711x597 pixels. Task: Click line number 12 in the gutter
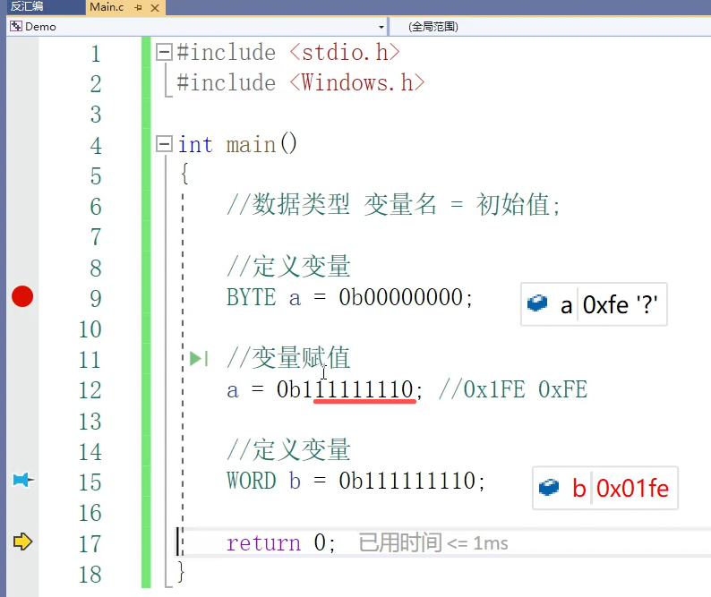coord(90,390)
